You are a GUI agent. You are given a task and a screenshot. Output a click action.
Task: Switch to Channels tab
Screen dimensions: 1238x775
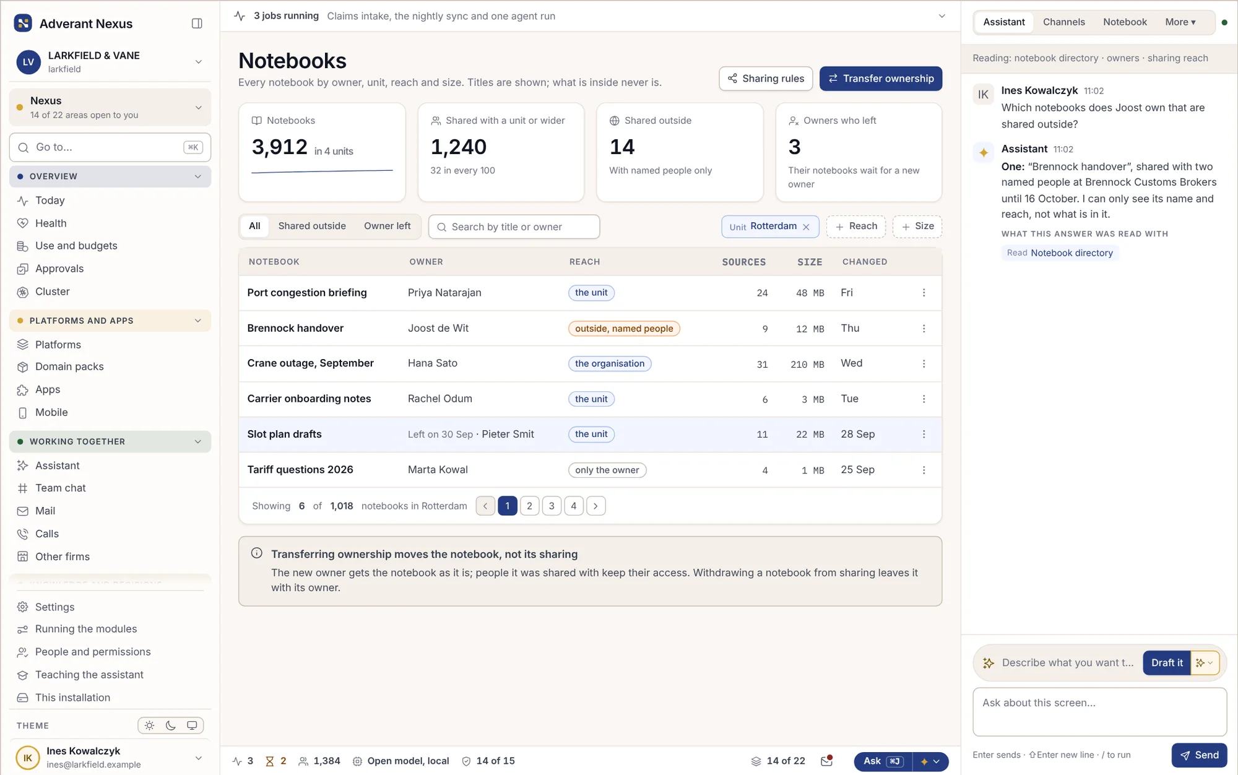(1063, 22)
